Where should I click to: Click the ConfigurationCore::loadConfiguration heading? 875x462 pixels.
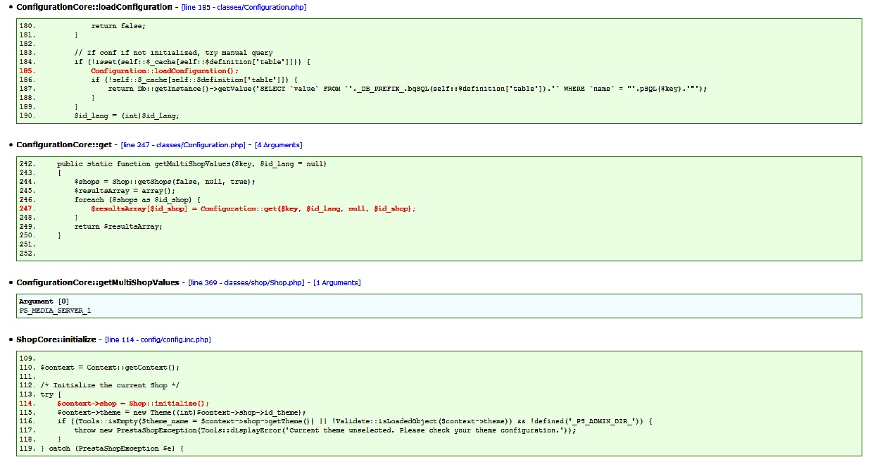pyautogui.click(x=94, y=7)
